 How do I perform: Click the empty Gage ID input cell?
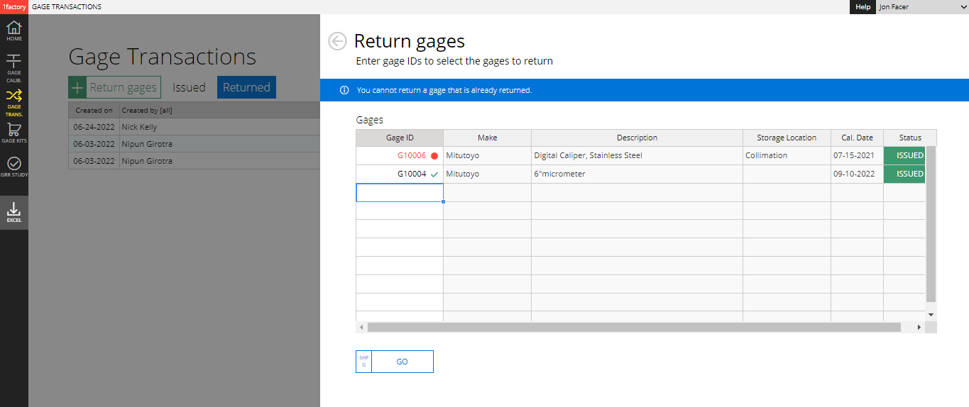click(399, 193)
